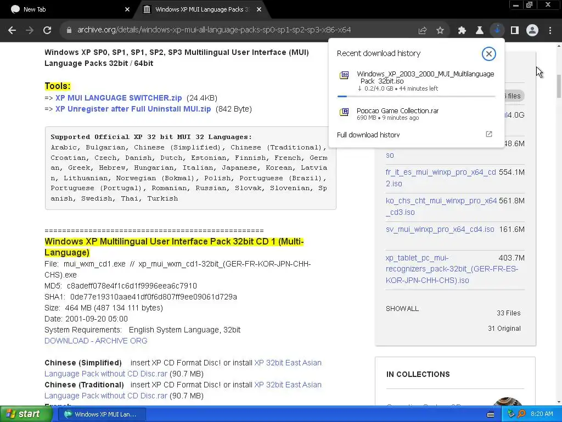This screenshot has width=562, height=422.
Task: Open Chrome's three-dot menu
Action: coord(550,31)
